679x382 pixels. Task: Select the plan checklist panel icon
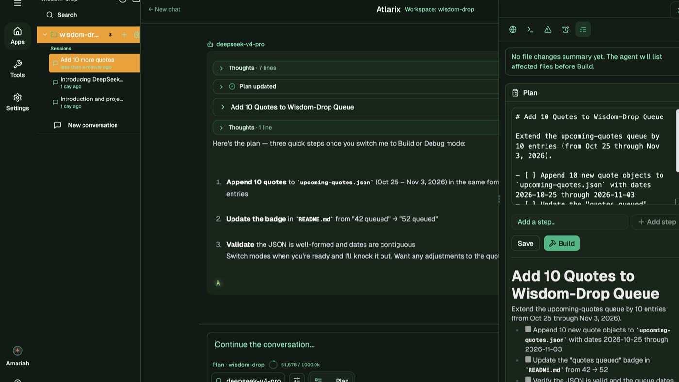pos(583,29)
